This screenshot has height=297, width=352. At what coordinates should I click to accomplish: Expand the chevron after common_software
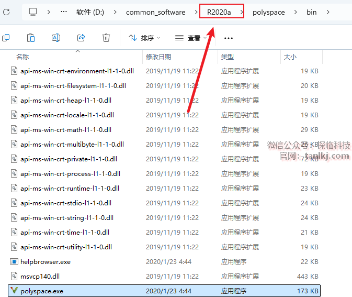[196, 12]
